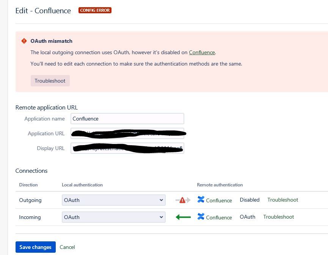Cancel editing the Confluence link

[67, 247]
